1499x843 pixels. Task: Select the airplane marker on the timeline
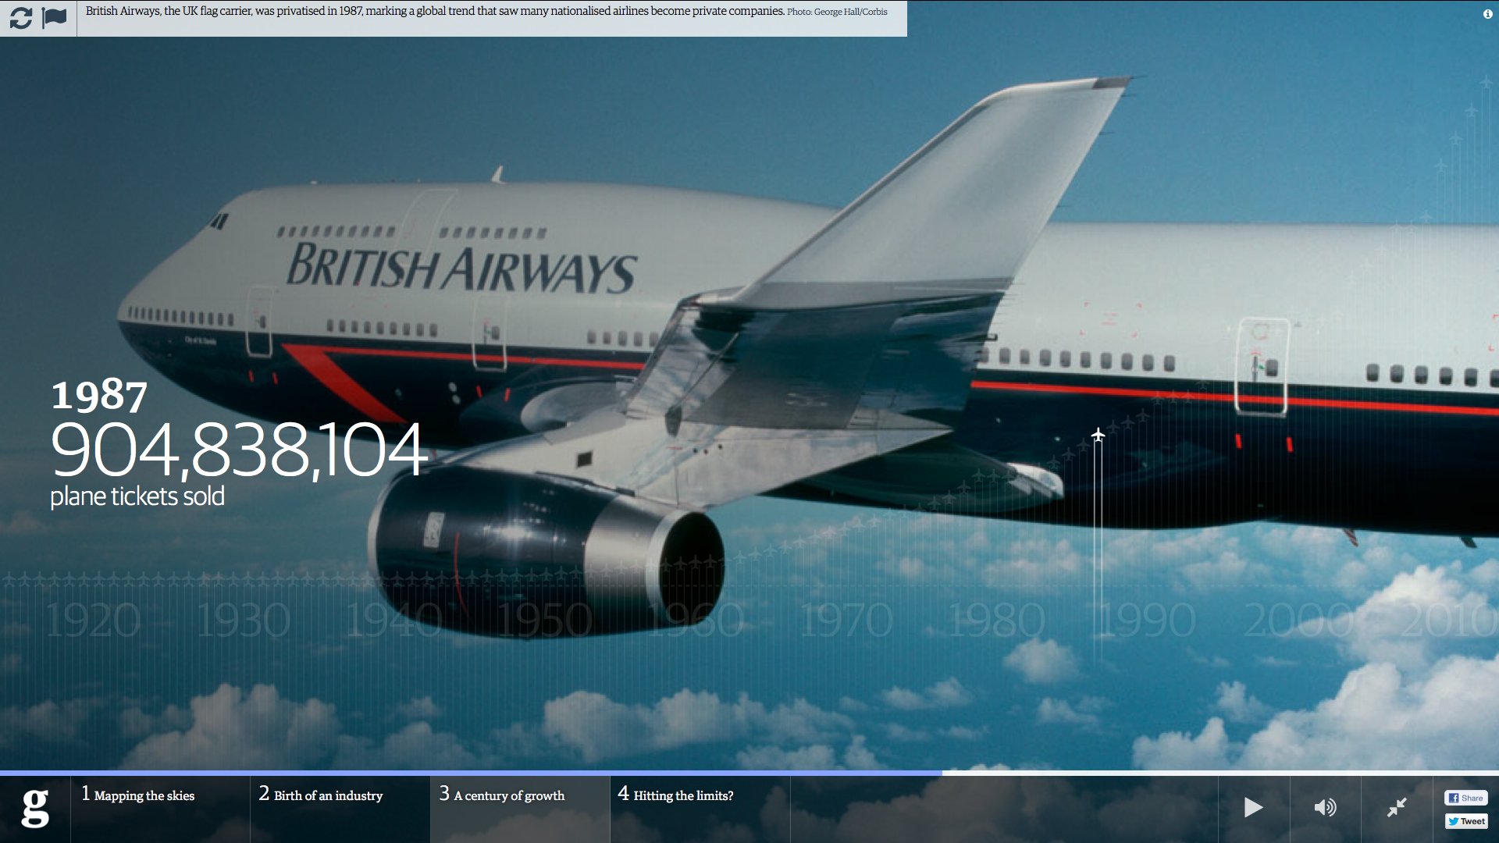(x=1098, y=435)
